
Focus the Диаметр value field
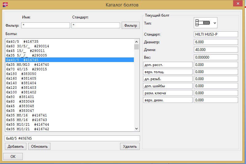point(216,42)
